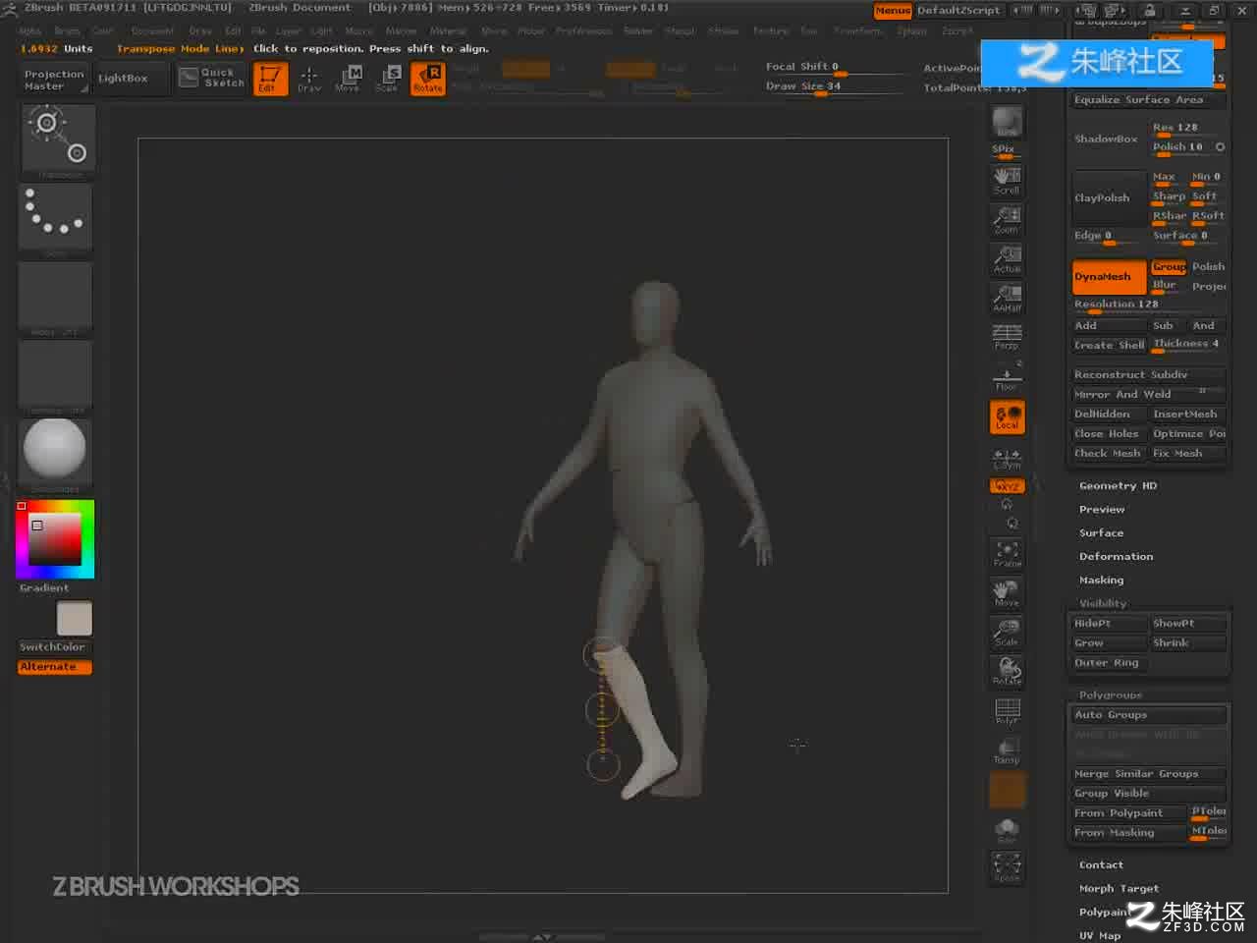Click Close Holes button
Image resolution: width=1257 pixels, height=943 pixels.
[x=1108, y=434]
